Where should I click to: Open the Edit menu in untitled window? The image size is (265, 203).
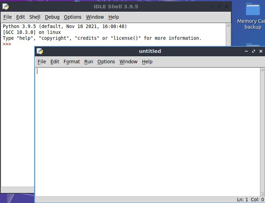pos(55,62)
